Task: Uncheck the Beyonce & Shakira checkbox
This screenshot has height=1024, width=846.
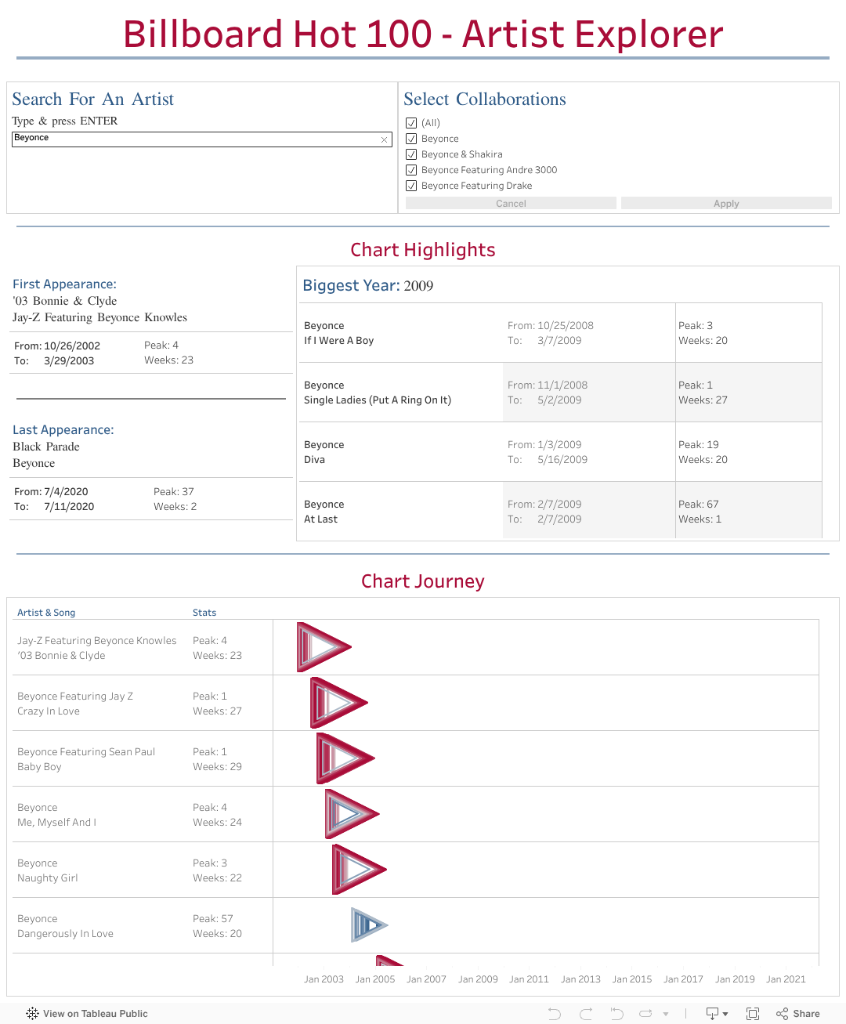Action: (x=411, y=154)
